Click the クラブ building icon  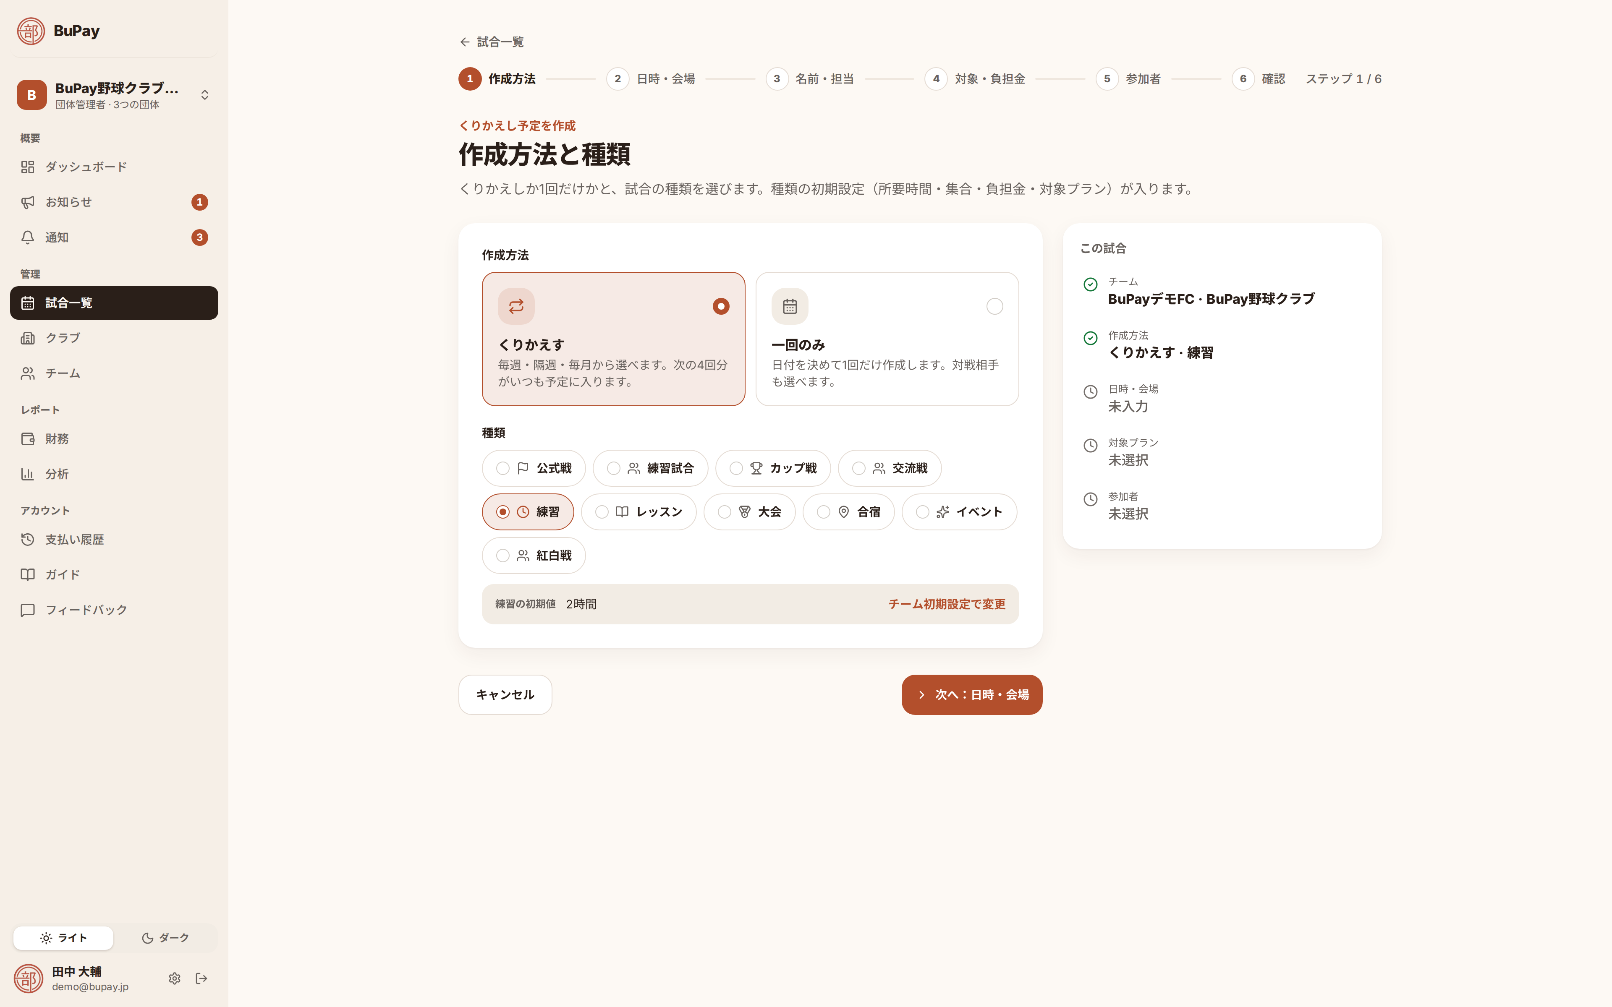[x=27, y=338]
